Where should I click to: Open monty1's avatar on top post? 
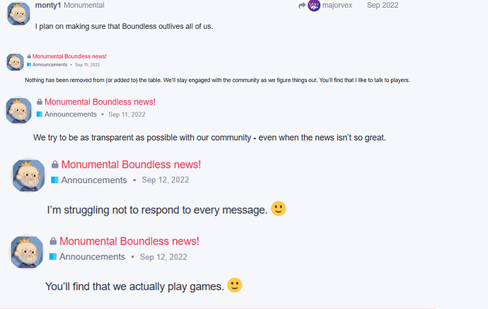pyautogui.click(x=18, y=13)
